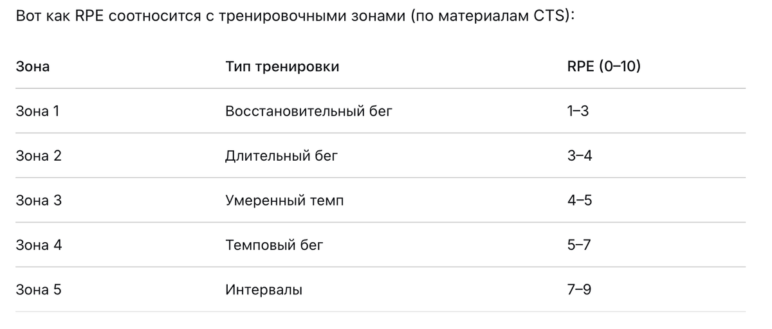Click the 'Зона 2' cell
The image size is (772, 329).
coord(39,156)
